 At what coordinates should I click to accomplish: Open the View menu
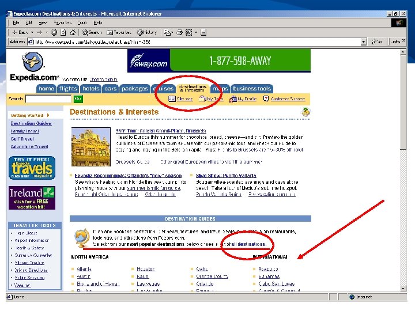(x=43, y=22)
